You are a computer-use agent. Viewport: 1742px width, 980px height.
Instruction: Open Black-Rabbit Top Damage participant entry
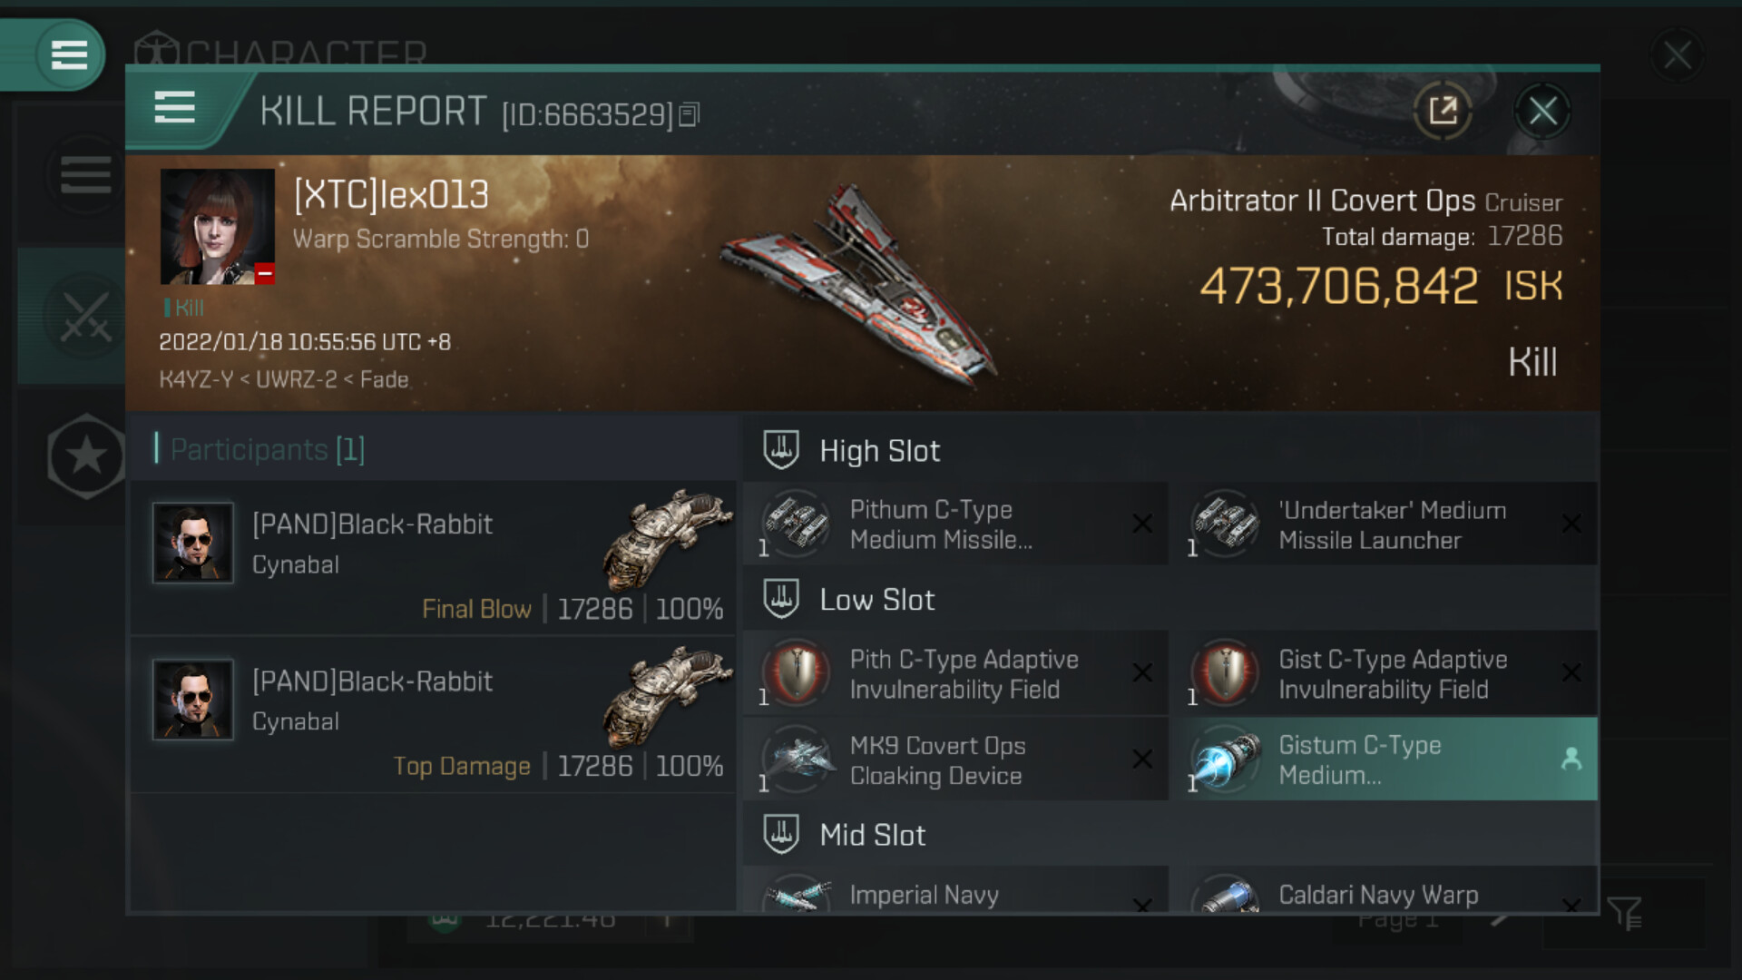click(433, 715)
